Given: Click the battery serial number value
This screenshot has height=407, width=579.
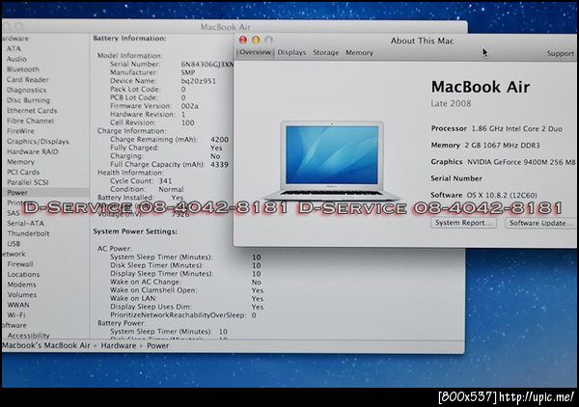Looking at the screenshot, I should tap(207, 65).
